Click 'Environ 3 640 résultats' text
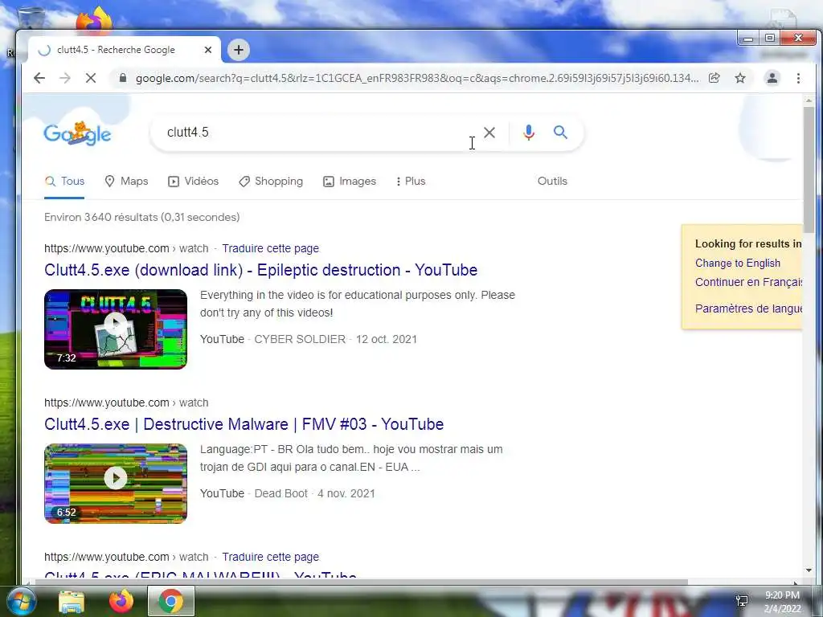Screen dimensions: 823x617 100,217
